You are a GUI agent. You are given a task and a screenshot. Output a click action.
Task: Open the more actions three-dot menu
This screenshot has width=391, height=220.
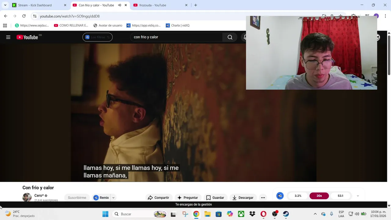263,198
